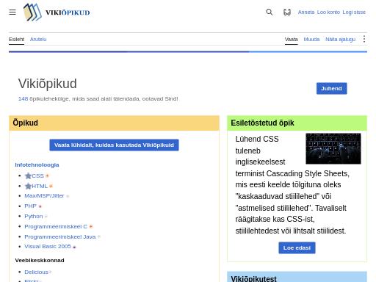The height and width of the screenshot is (282, 376).
Task: Open the Max/MSP/Jitter textbook link
Action: [44, 196]
